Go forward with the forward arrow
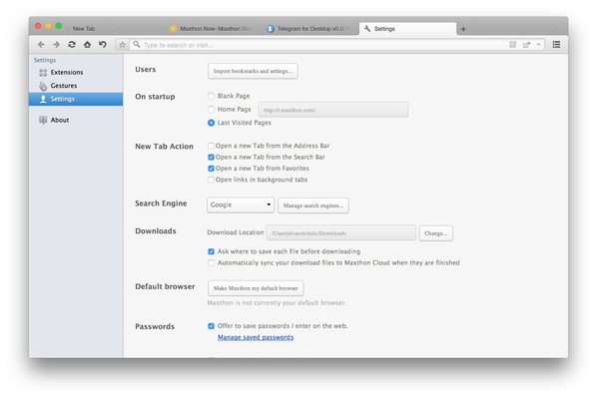Screen dimensions: 597x399 56,45
